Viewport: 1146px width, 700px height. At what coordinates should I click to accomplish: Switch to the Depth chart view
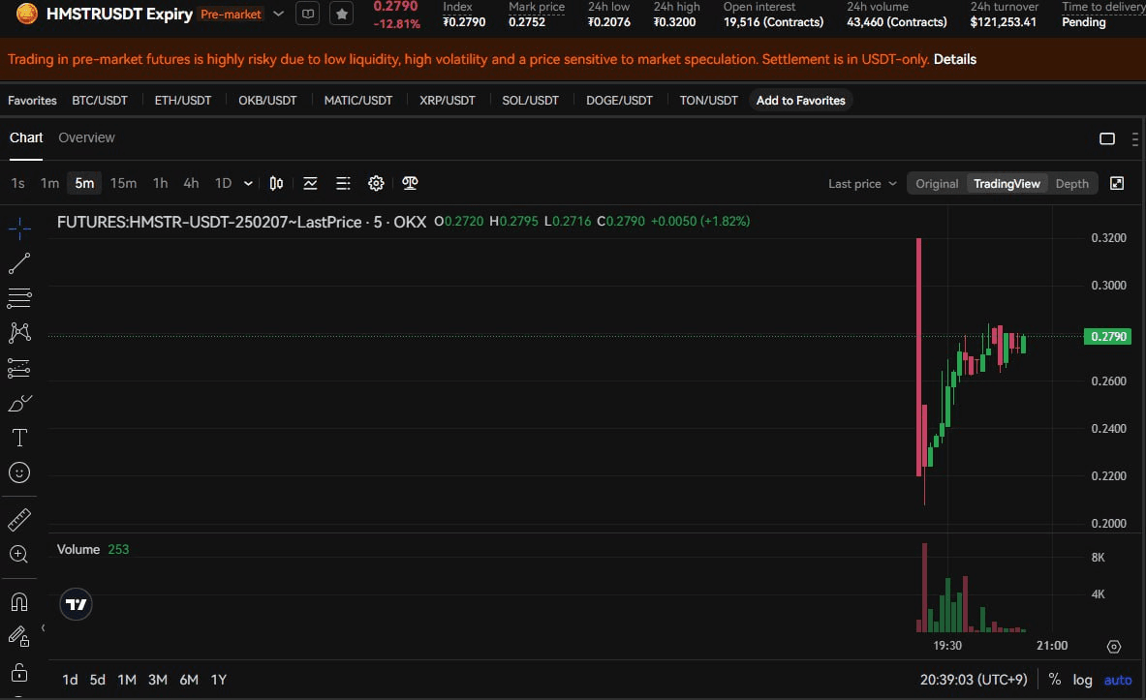1071,182
